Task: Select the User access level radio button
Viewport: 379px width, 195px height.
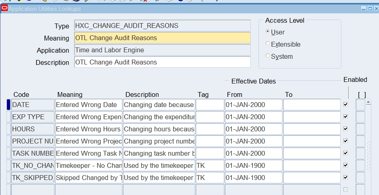Action: pyautogui.click(x=268, y=32)
